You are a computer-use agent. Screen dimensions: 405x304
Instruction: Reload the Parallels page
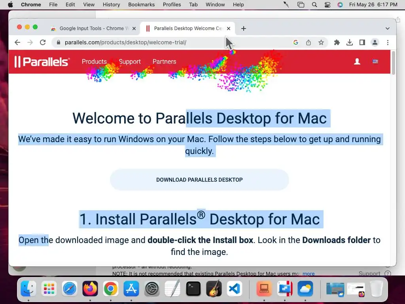pyautogui.click(x=43, y=42)
